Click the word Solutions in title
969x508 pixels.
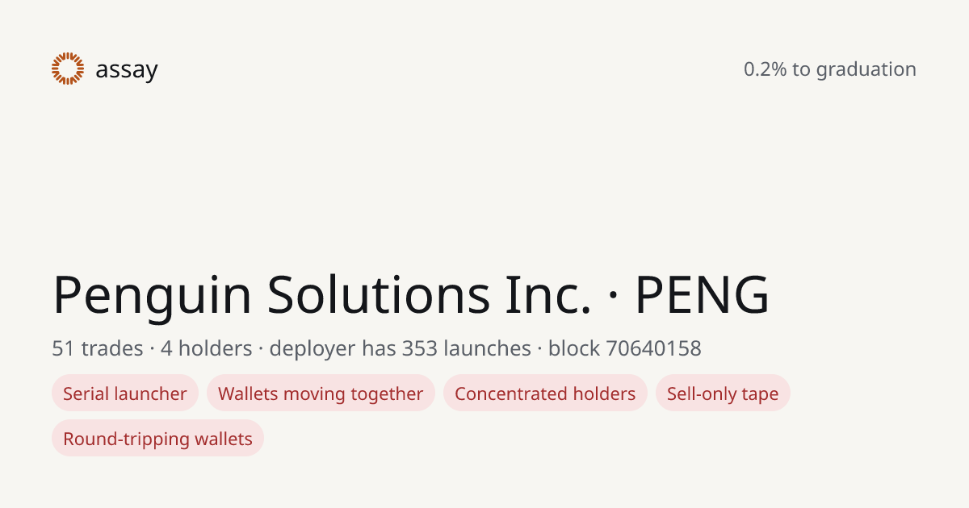click(379, 295)
